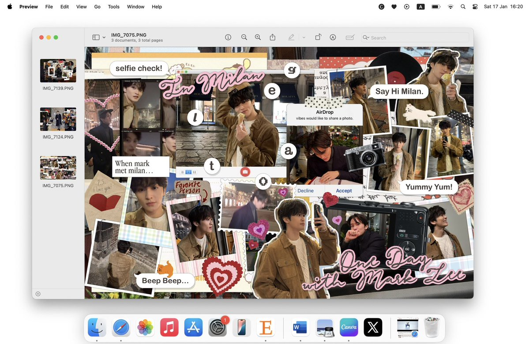
Task: Restore the minimized Safari window in Dock
Action: (x=408, y=328)
